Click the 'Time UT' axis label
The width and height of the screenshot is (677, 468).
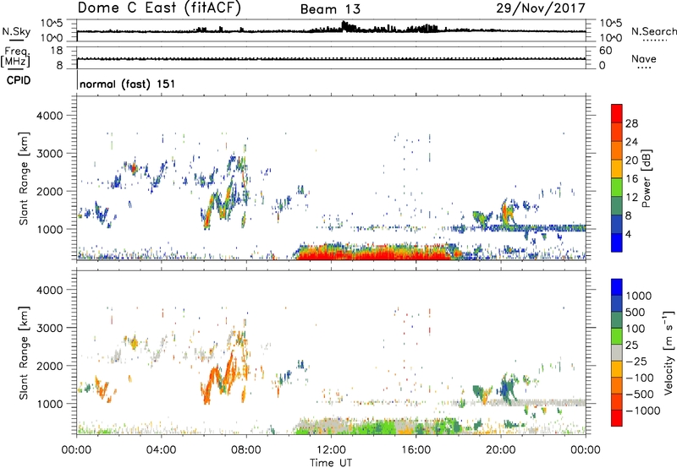[x=331, y=463]
